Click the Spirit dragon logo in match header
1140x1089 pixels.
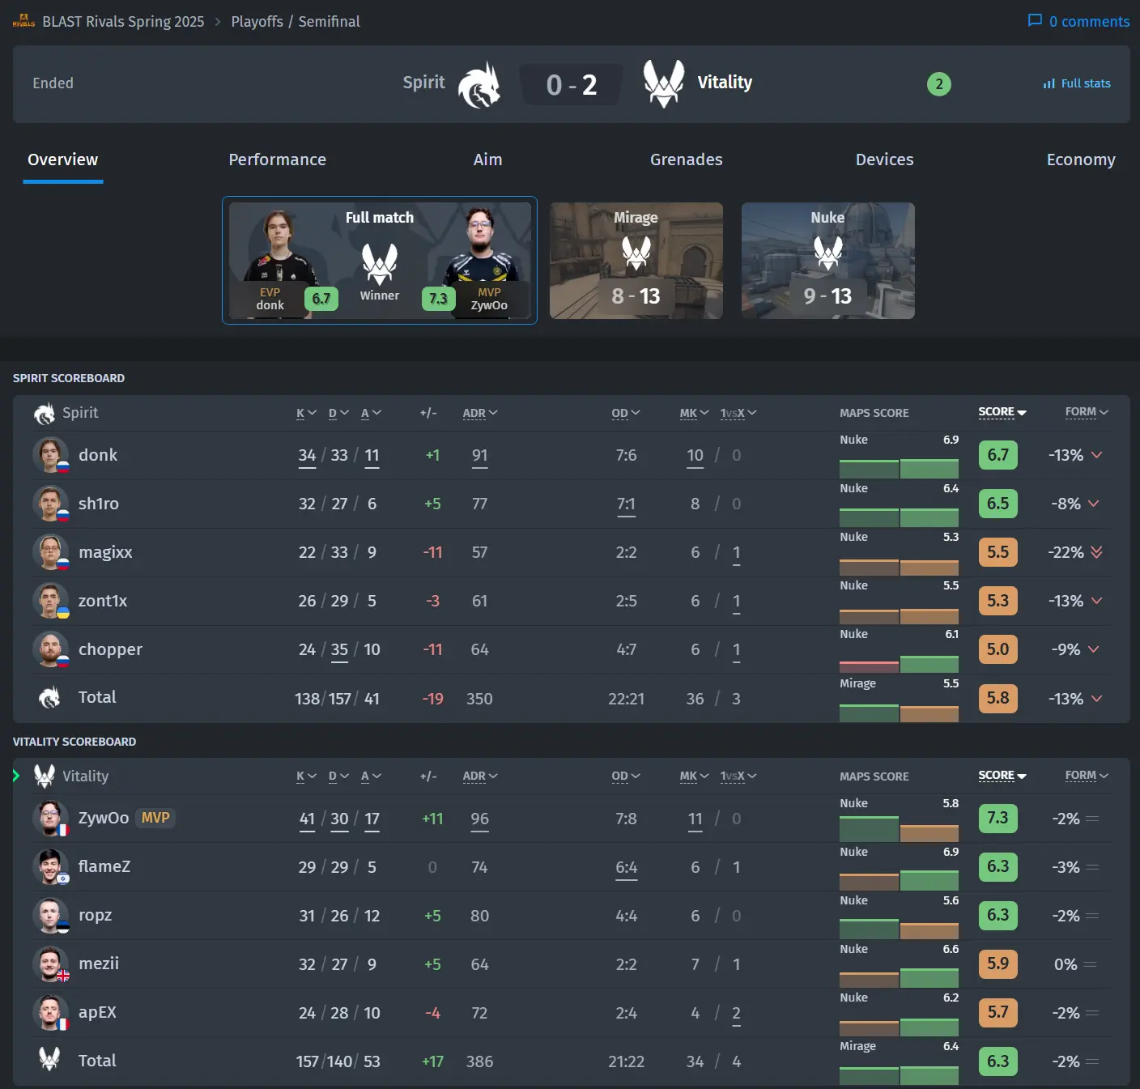(x=479, y=85)
